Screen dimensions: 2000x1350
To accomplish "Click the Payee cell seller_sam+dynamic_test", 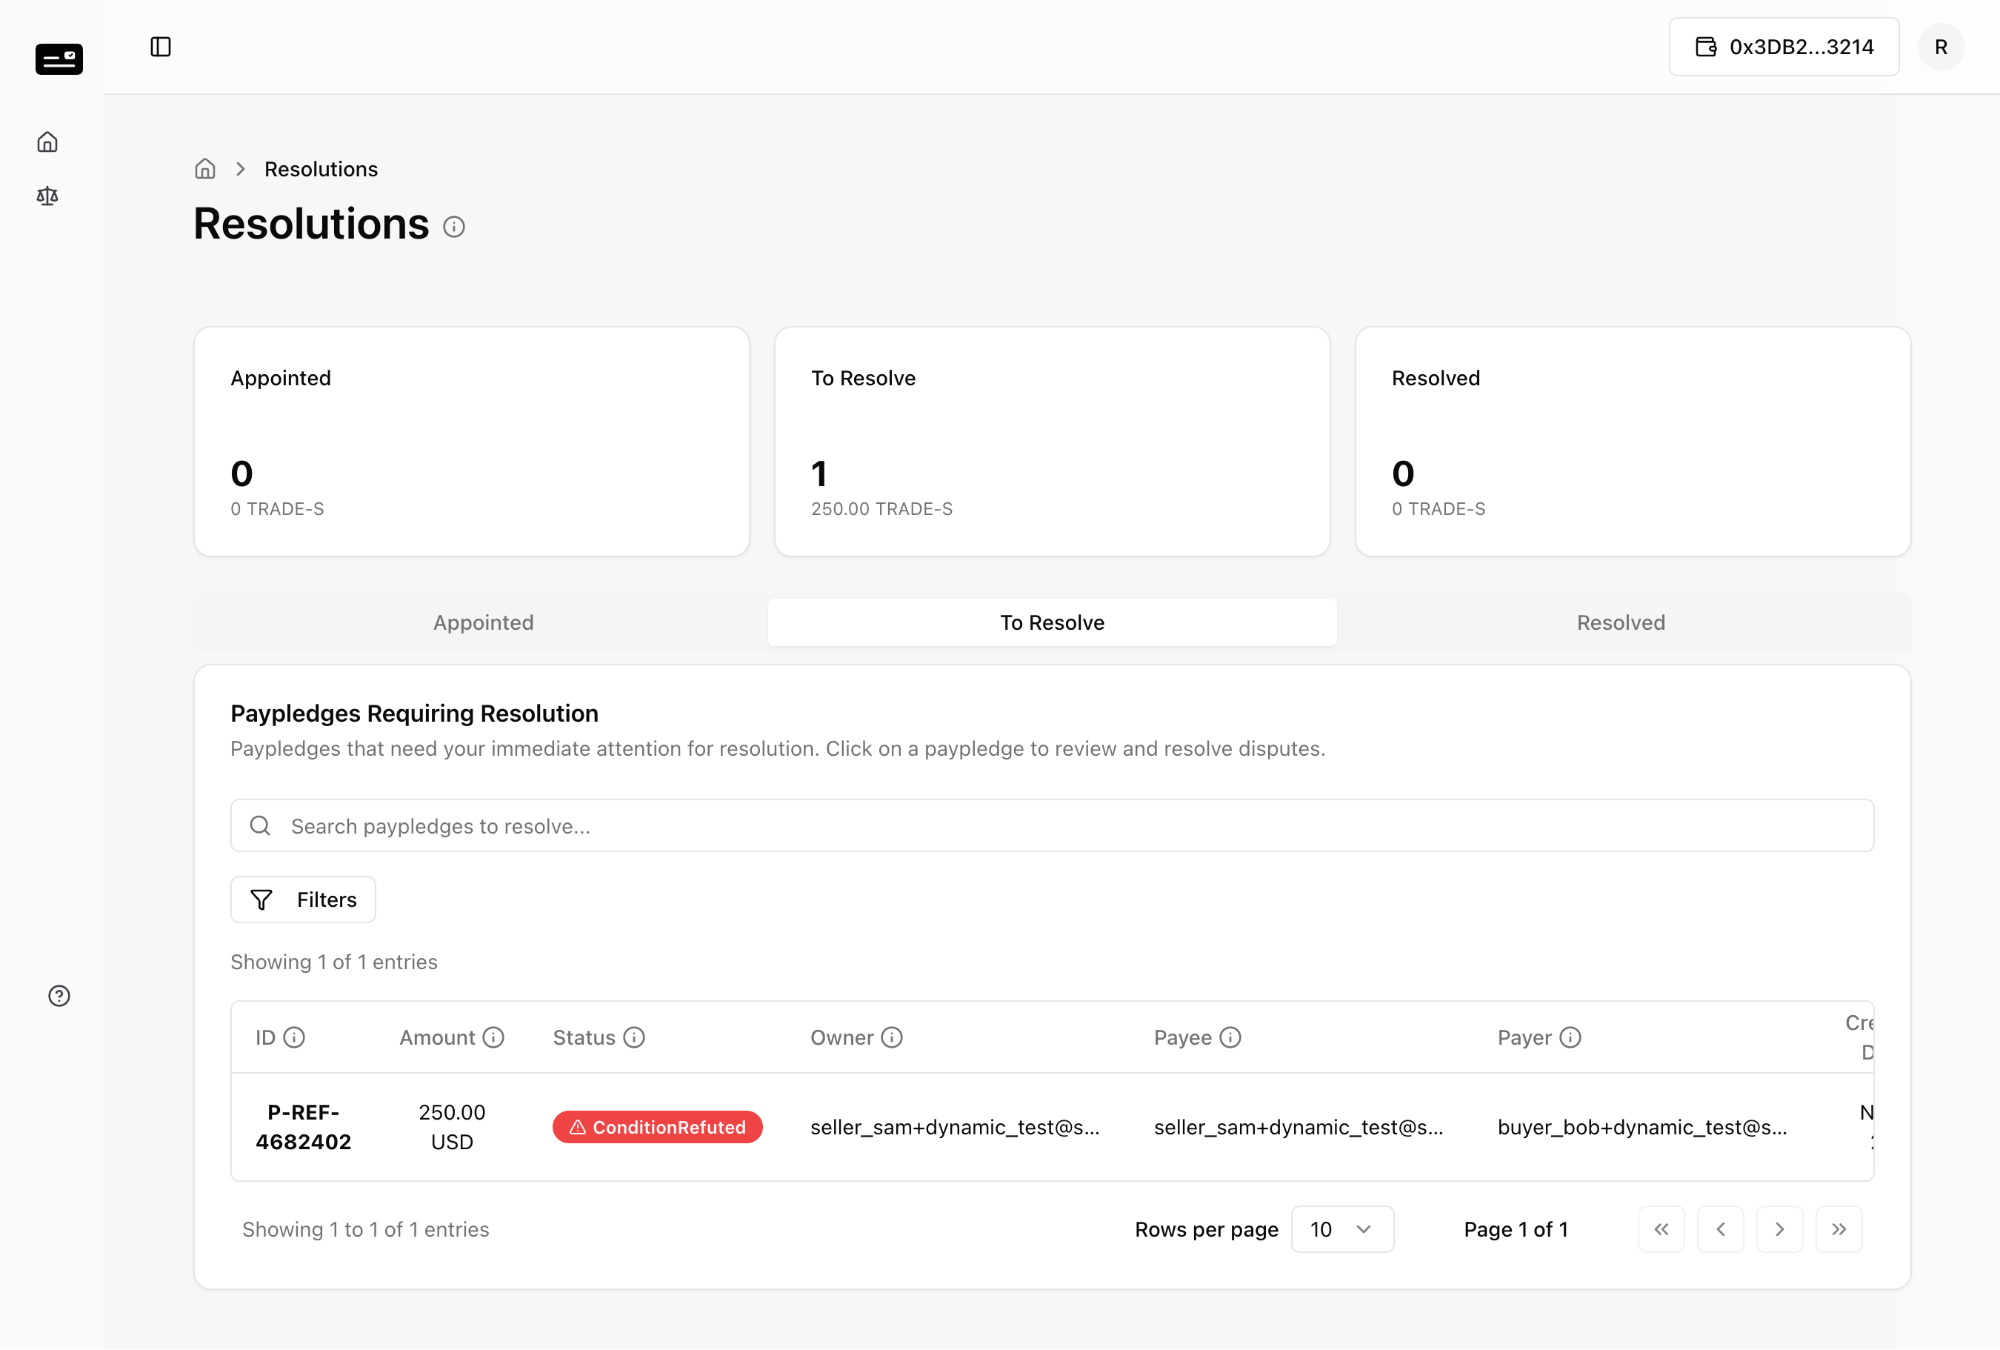I will 1299,1127.
